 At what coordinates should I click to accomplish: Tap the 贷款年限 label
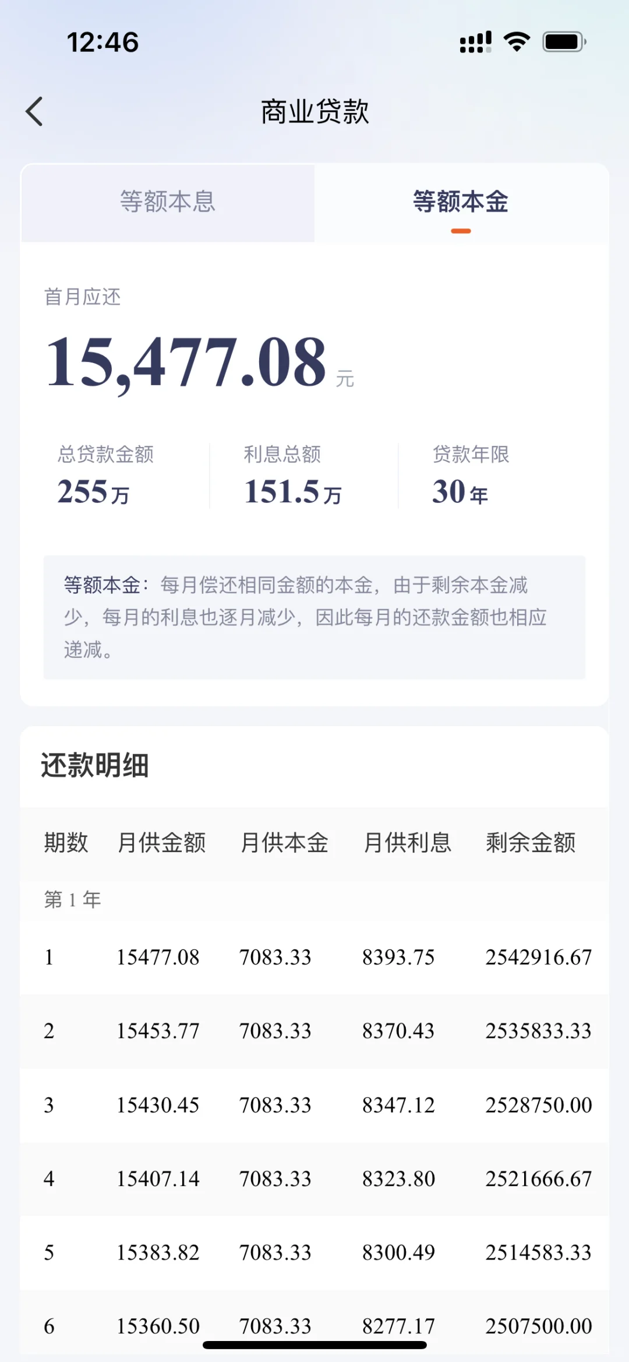(x=471, y=454)
